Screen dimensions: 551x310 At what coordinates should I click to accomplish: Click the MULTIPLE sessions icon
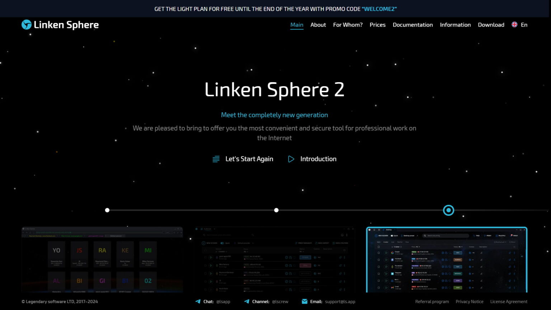497,235
